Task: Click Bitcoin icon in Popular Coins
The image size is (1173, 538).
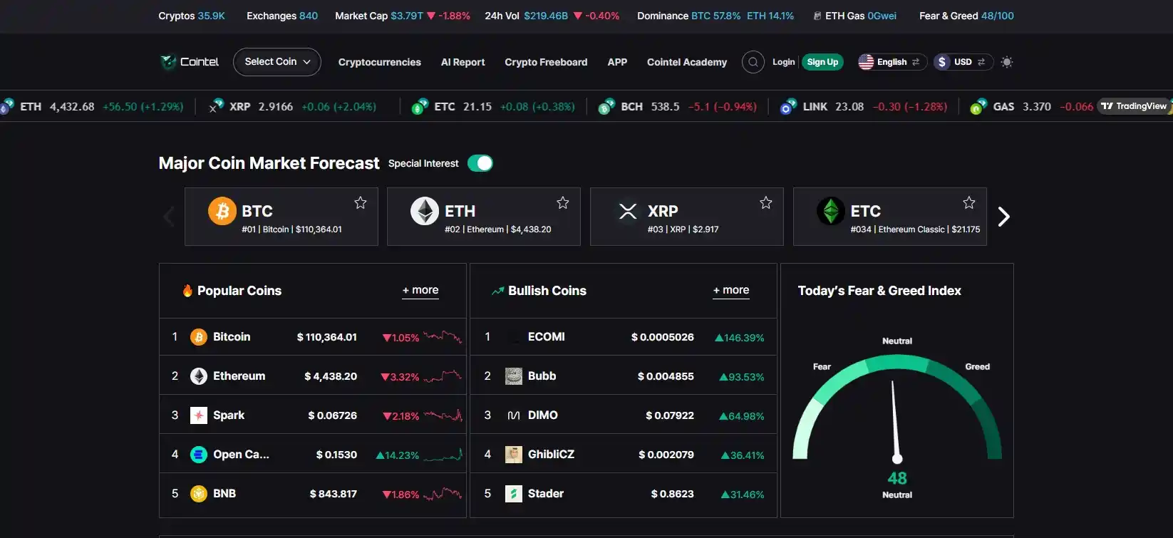Action: click(199, 337)
